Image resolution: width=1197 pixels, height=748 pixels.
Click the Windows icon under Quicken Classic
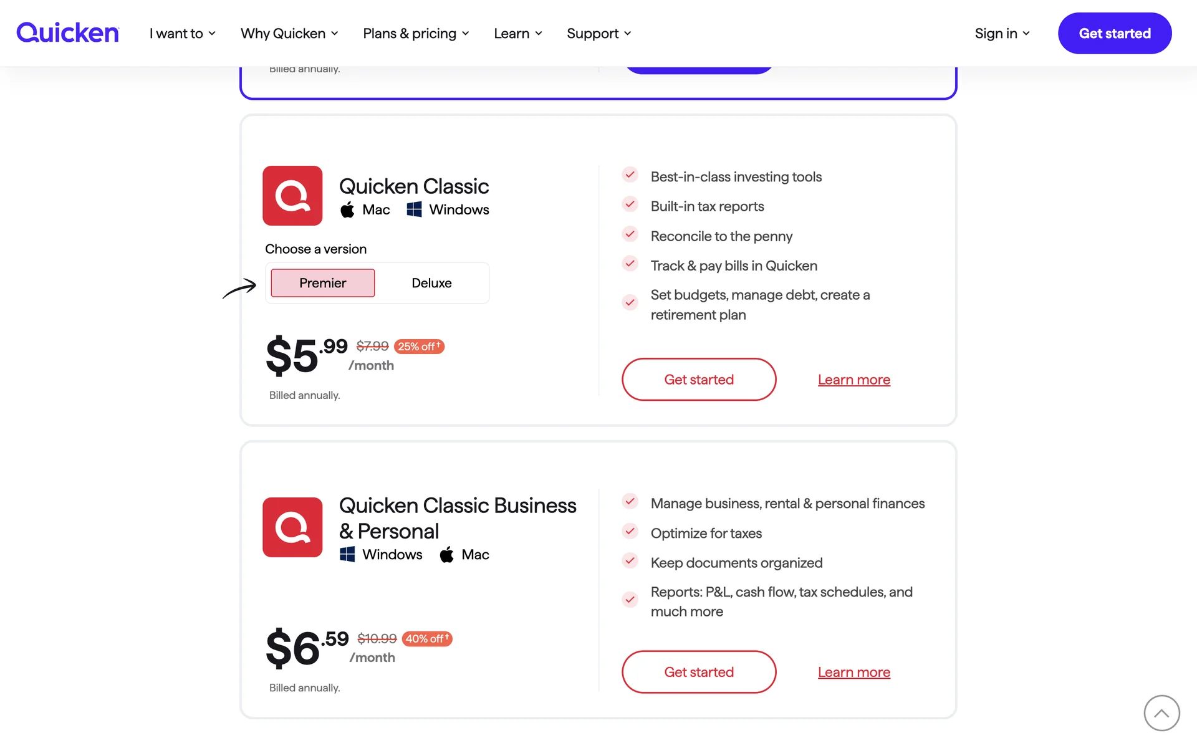tap(414, 210)
